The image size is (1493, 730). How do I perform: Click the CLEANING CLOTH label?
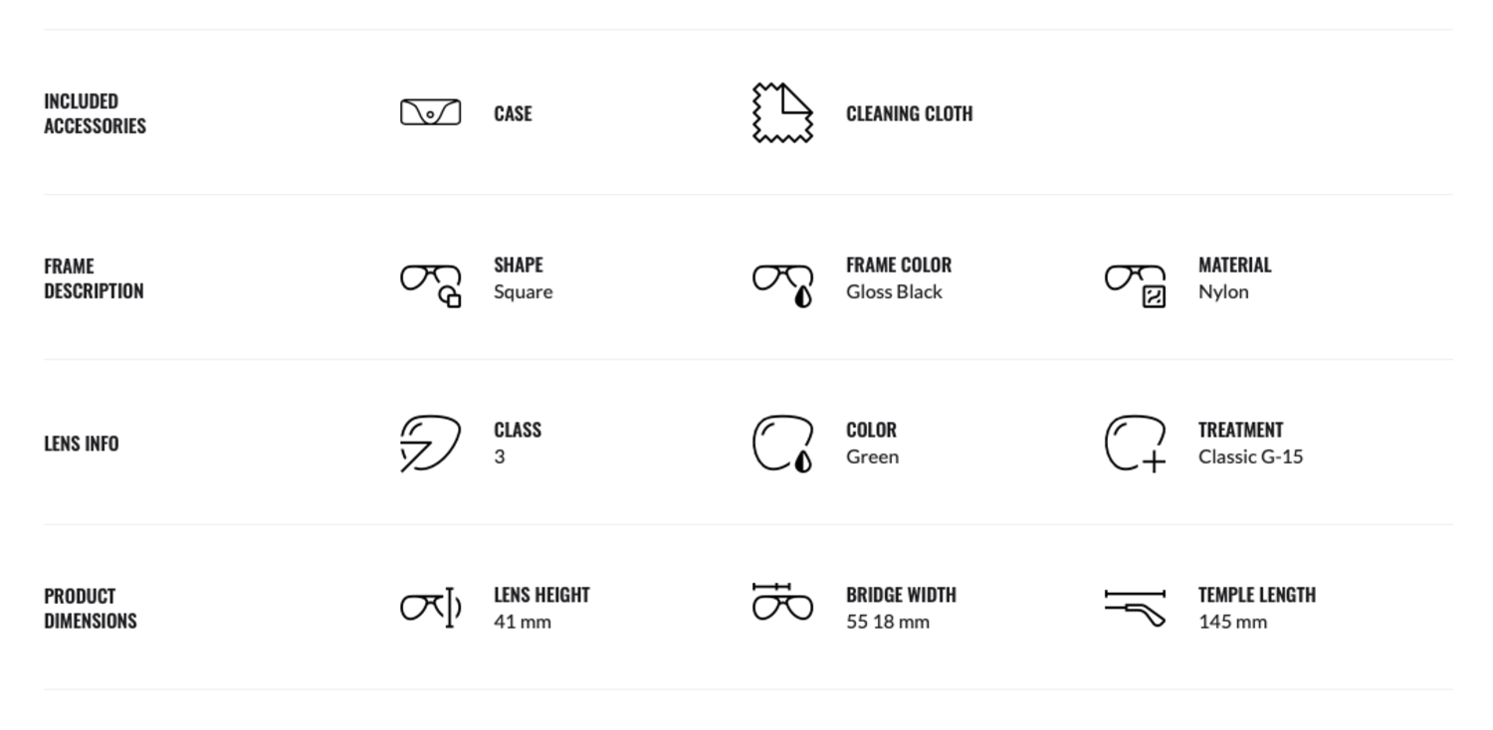click(909, 113)
